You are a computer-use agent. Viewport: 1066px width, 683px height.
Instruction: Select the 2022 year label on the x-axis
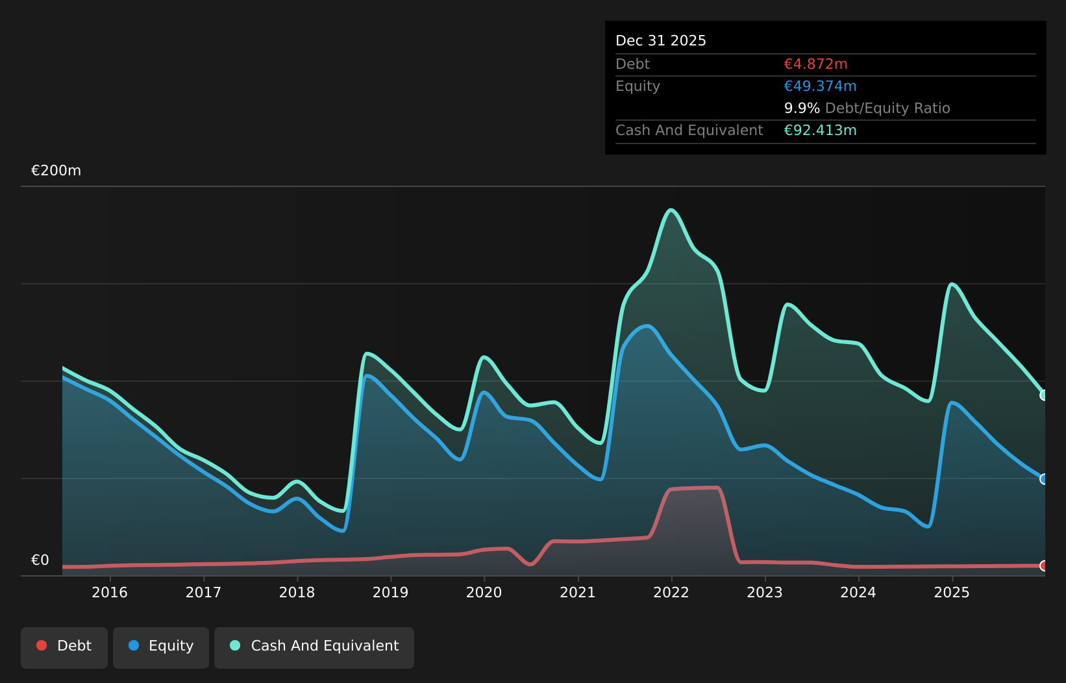pos(672,592)
